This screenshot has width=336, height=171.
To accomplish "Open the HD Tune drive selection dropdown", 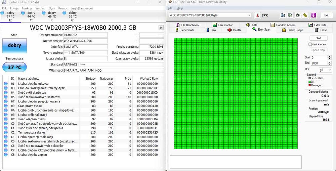I will pos(210,15).
